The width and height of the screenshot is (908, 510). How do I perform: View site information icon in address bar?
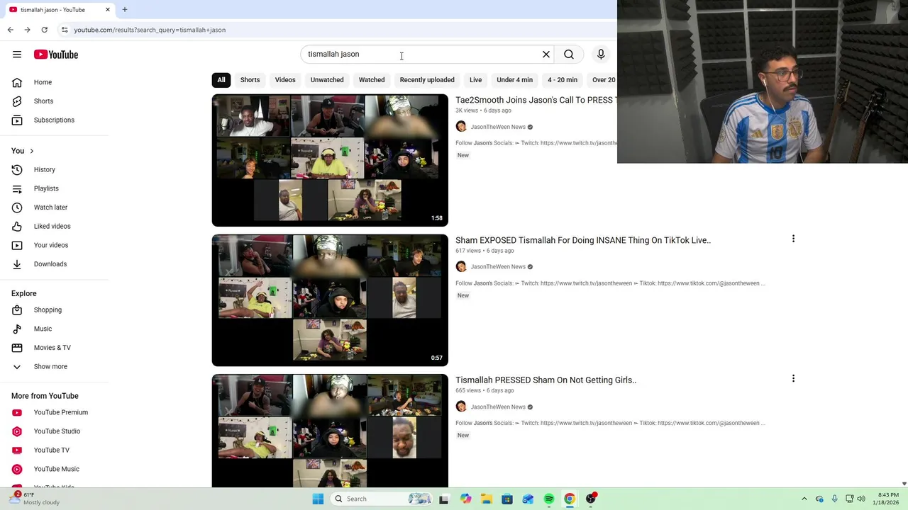click(x=64, y=30)
